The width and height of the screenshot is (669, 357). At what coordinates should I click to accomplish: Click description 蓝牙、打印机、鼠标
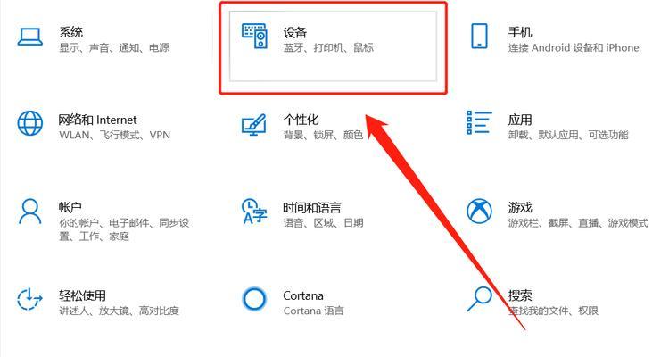coord(328,48)
